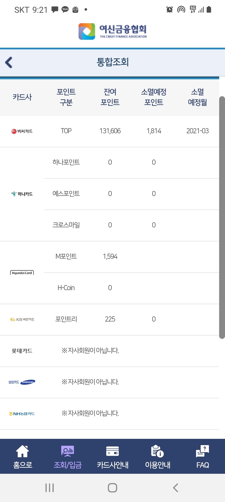Image resolution: width=225 pixels, height=502 pixels.
Task: Select the 하나카드 logo
Action: [x=22, y=194]
